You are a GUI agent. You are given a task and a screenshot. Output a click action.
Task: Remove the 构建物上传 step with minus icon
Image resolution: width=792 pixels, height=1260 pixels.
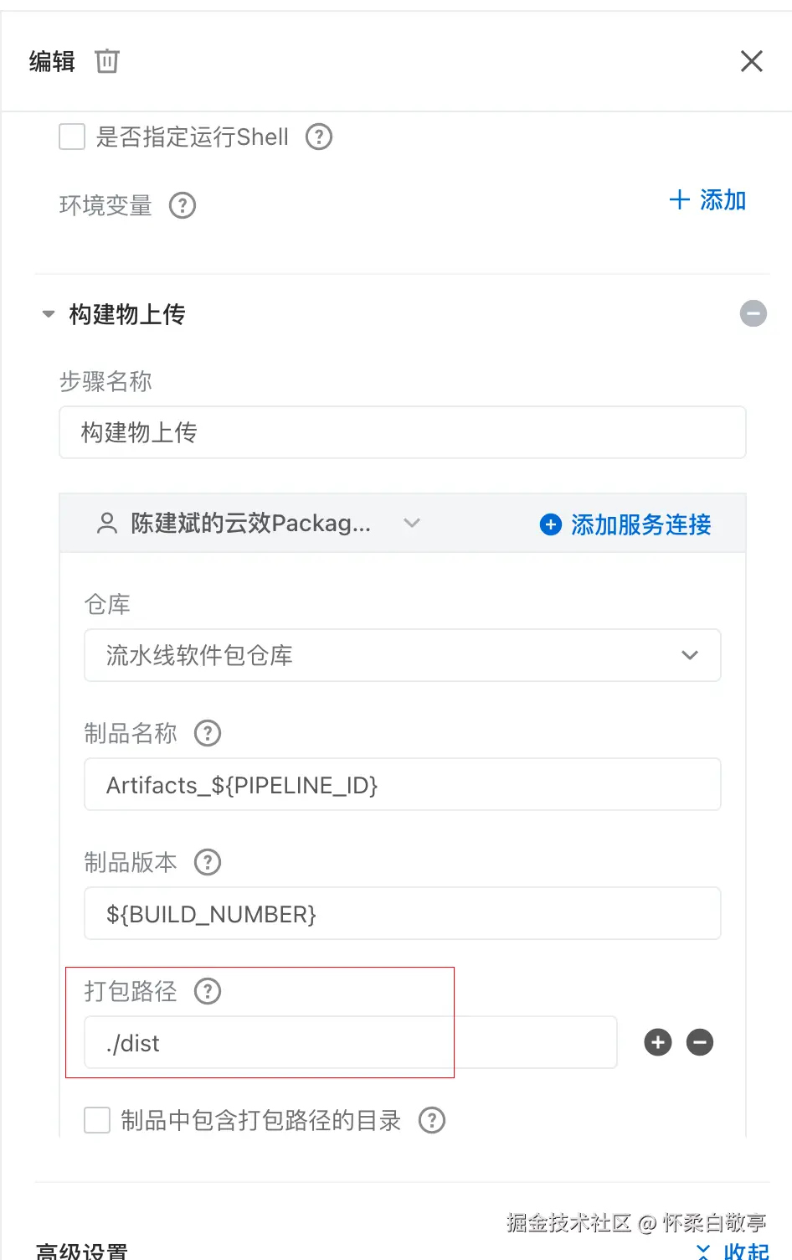(753, 313)
